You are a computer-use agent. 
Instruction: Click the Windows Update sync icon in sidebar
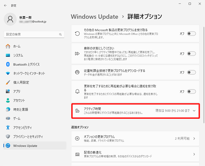(8, 145)
